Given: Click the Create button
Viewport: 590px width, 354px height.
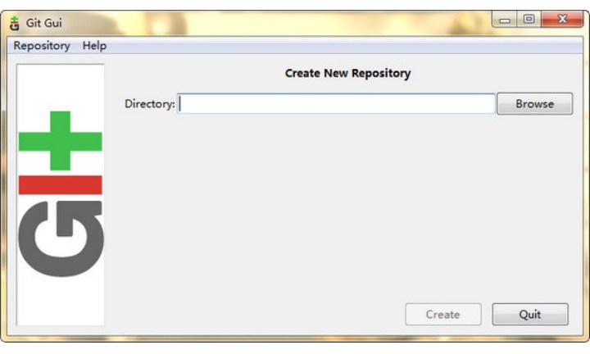Looking at the screenshot, I should 442,314.
